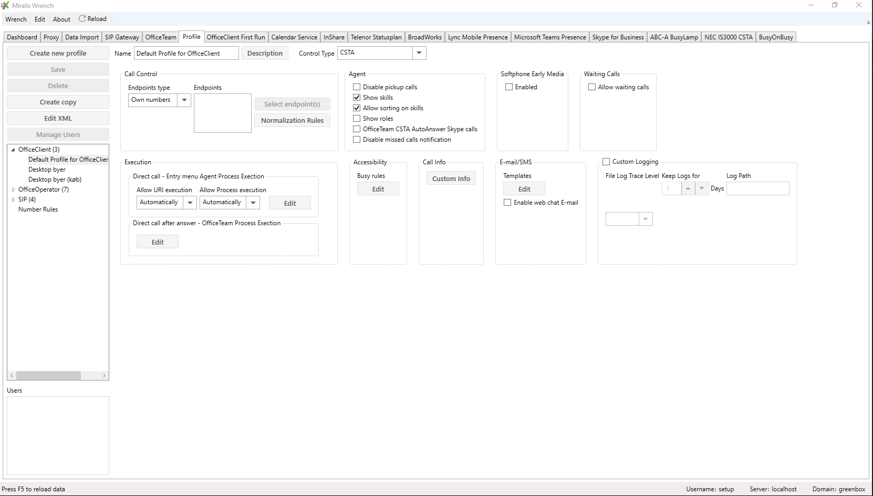Collapse OfficeClient (3) tree node
Viewport: 873px width, 496px height.
pos(13,150)
